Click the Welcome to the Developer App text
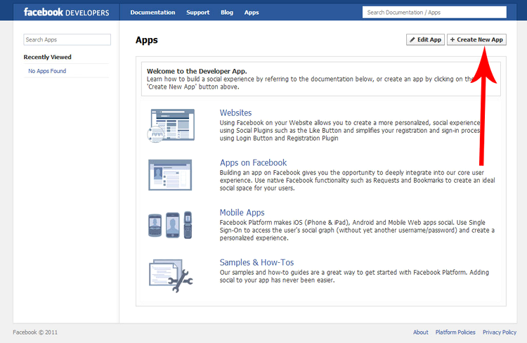527x343 pixels. [197, 71]
